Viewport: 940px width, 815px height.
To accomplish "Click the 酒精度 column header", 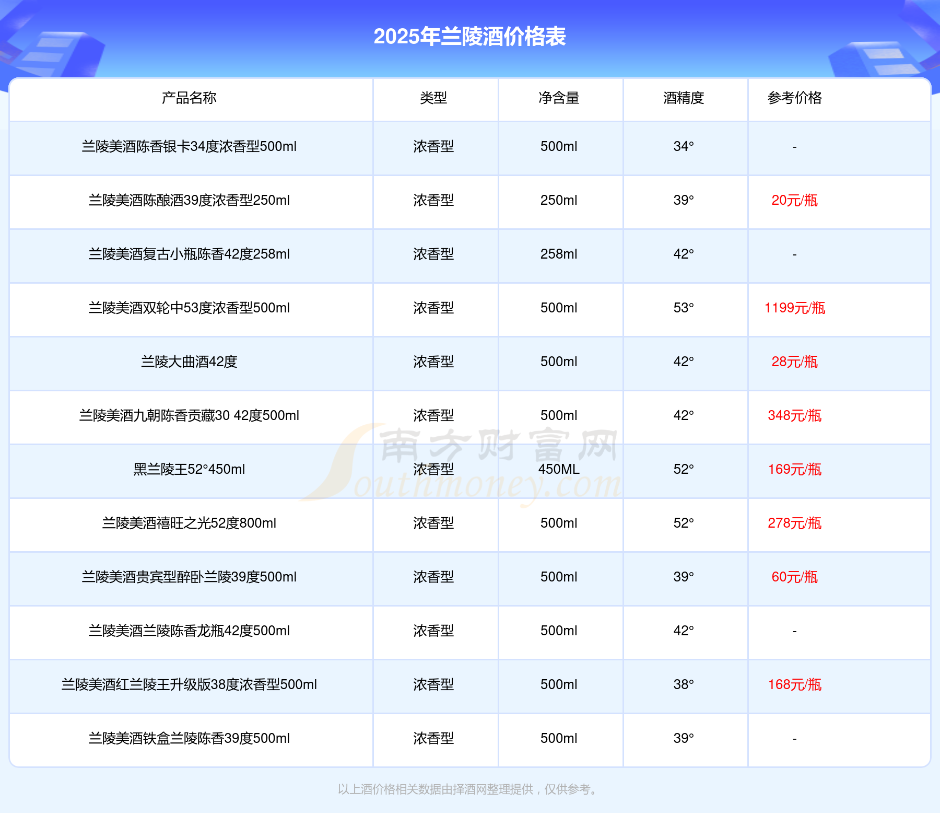I will (684, 98).
